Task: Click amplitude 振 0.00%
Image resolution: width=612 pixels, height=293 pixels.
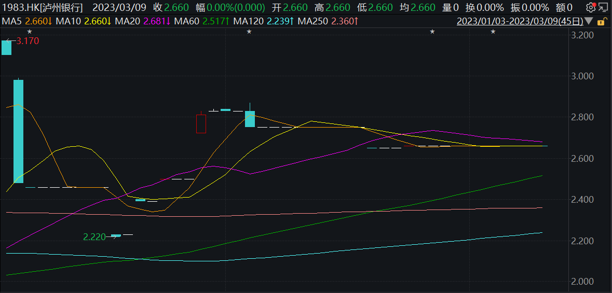Action: coord(529,7)
